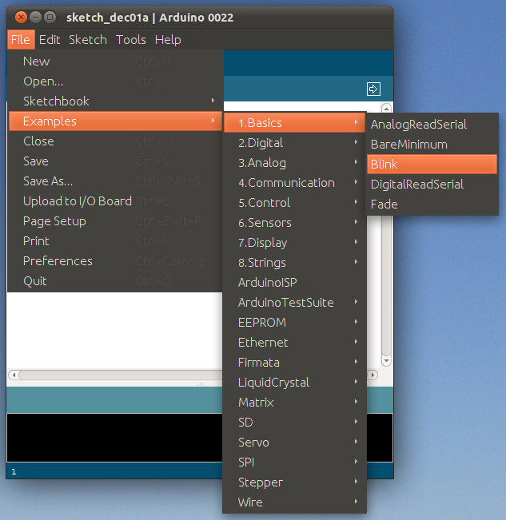Select the Blink example sketch
The height and width of the screenshot is (520, 506).
click(432, 164)
